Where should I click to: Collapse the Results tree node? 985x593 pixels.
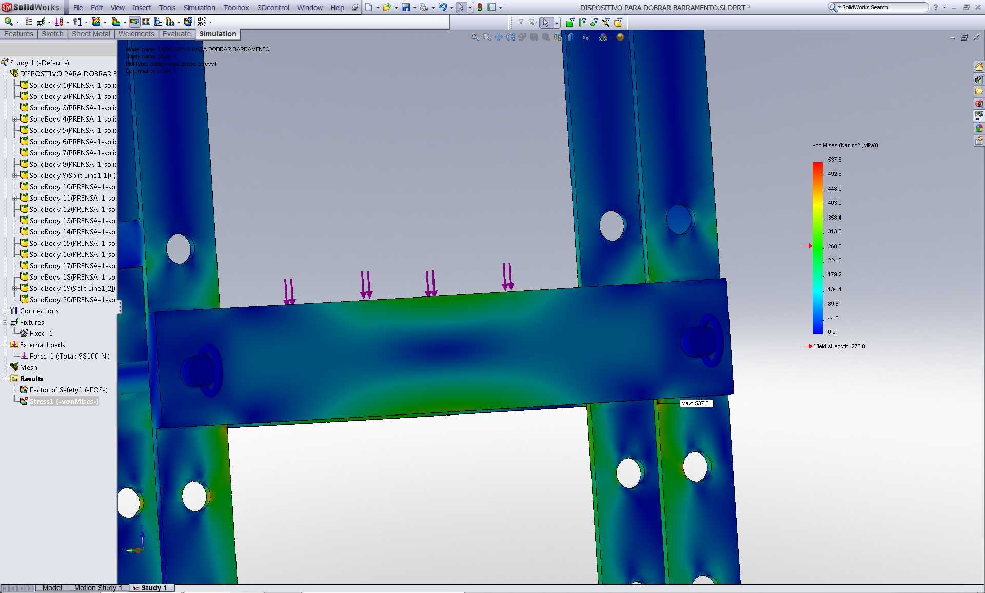(5, 379)
